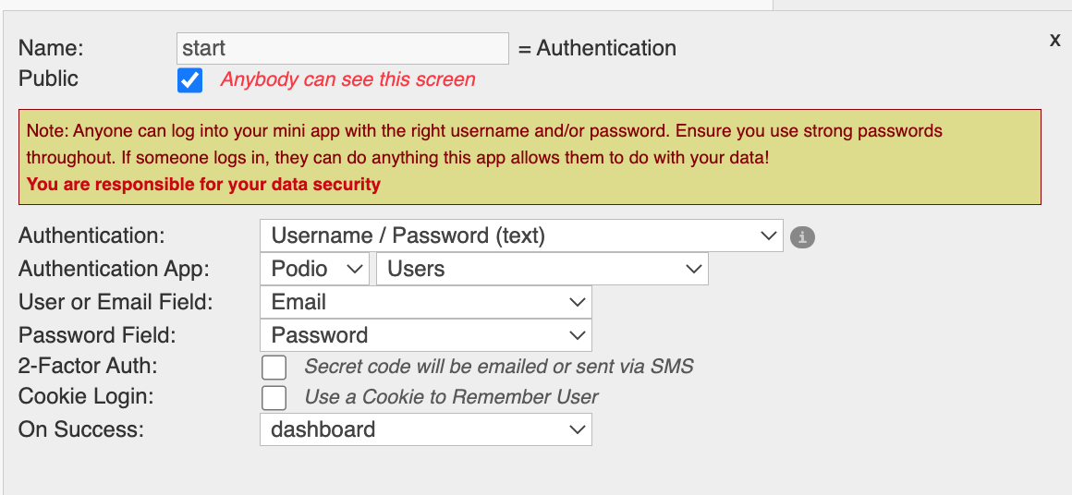Click the info icon beside Authentication dropdown

click(802, 237)
